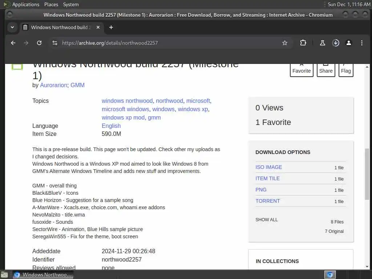372x279 pixels.
Task: Click the scrollbar down arrow
Action: click(x=367, y=267)
